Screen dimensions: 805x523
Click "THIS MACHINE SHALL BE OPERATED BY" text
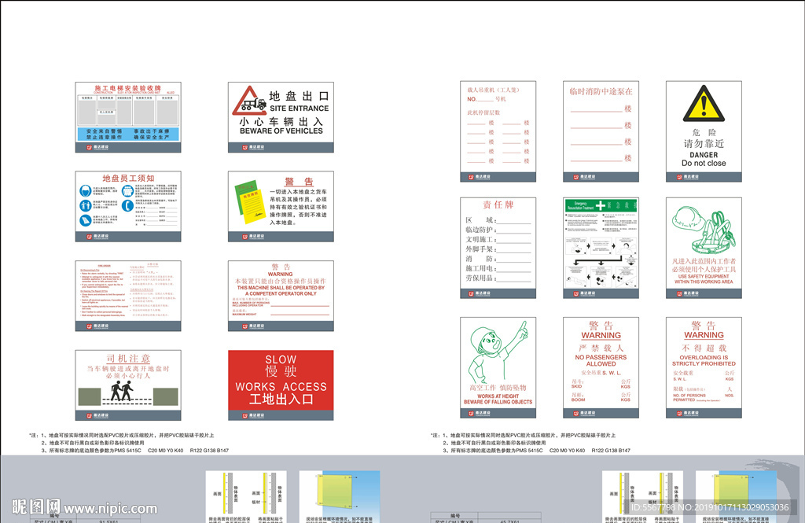point(281,288)
